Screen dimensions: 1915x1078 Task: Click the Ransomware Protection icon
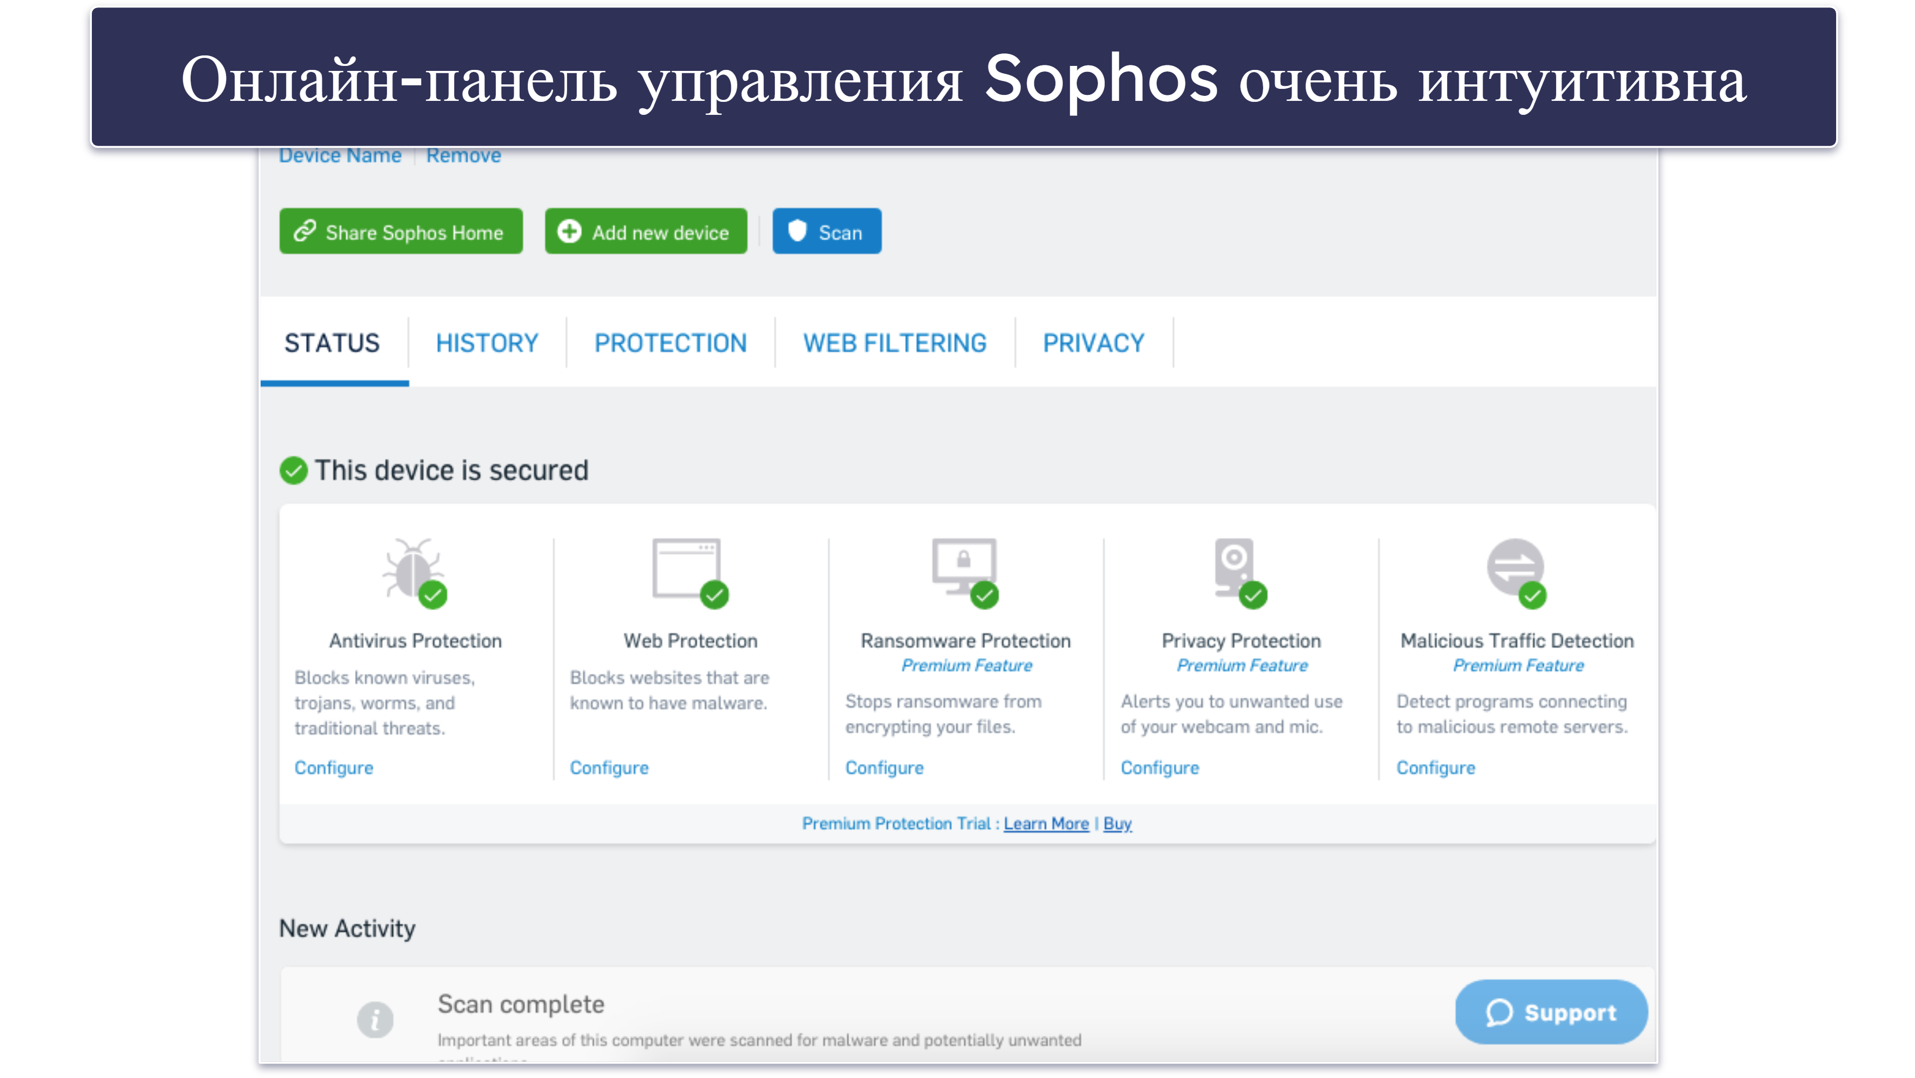tap(963, 573)
